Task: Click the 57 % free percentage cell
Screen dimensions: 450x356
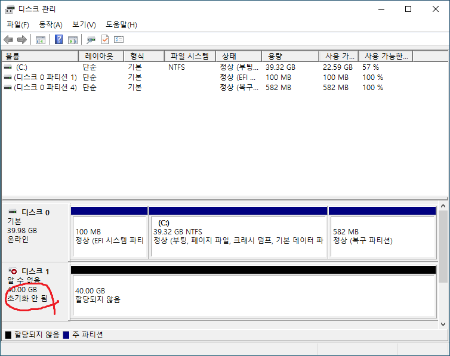Action: point(371,67)
